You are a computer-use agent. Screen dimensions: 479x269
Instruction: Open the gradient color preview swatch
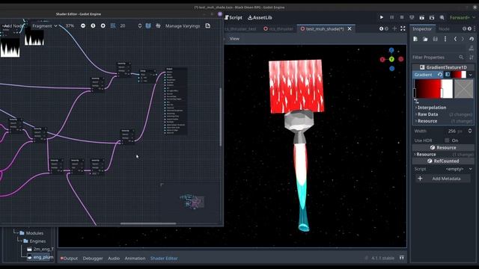(x=464, y=89)
